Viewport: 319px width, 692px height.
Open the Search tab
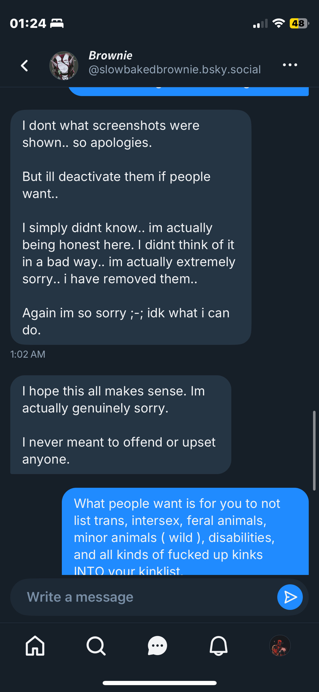[96, 646]
